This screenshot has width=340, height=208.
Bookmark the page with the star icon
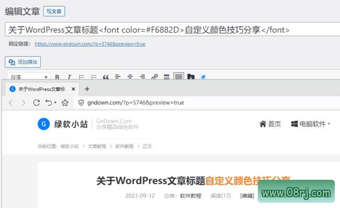click(x=65, y=102)
